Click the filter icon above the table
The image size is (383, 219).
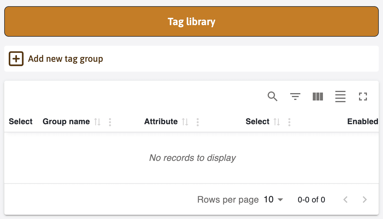(295, 97)
